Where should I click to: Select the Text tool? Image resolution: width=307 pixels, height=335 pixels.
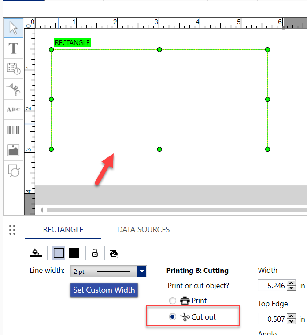(13, 48)
